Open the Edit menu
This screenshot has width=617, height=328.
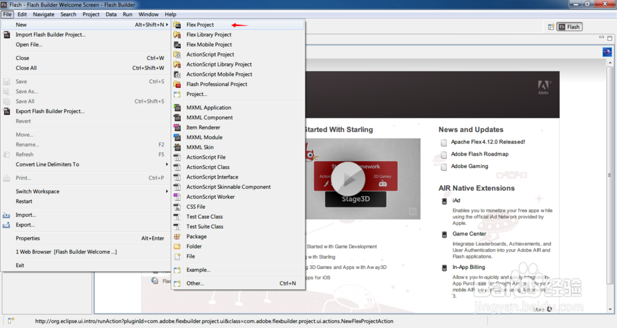coord(22,15)
